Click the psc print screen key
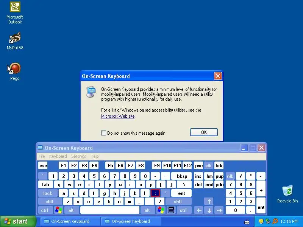 198,166
